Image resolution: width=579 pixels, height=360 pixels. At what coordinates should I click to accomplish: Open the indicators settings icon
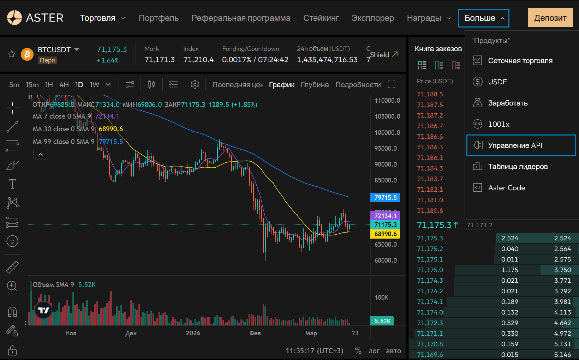pos(130,84)
